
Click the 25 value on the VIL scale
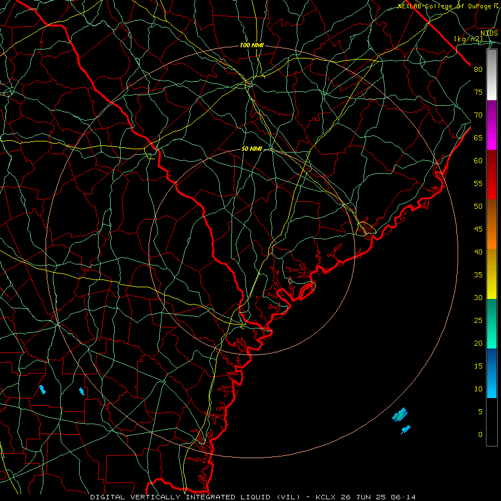coord(478,321)
